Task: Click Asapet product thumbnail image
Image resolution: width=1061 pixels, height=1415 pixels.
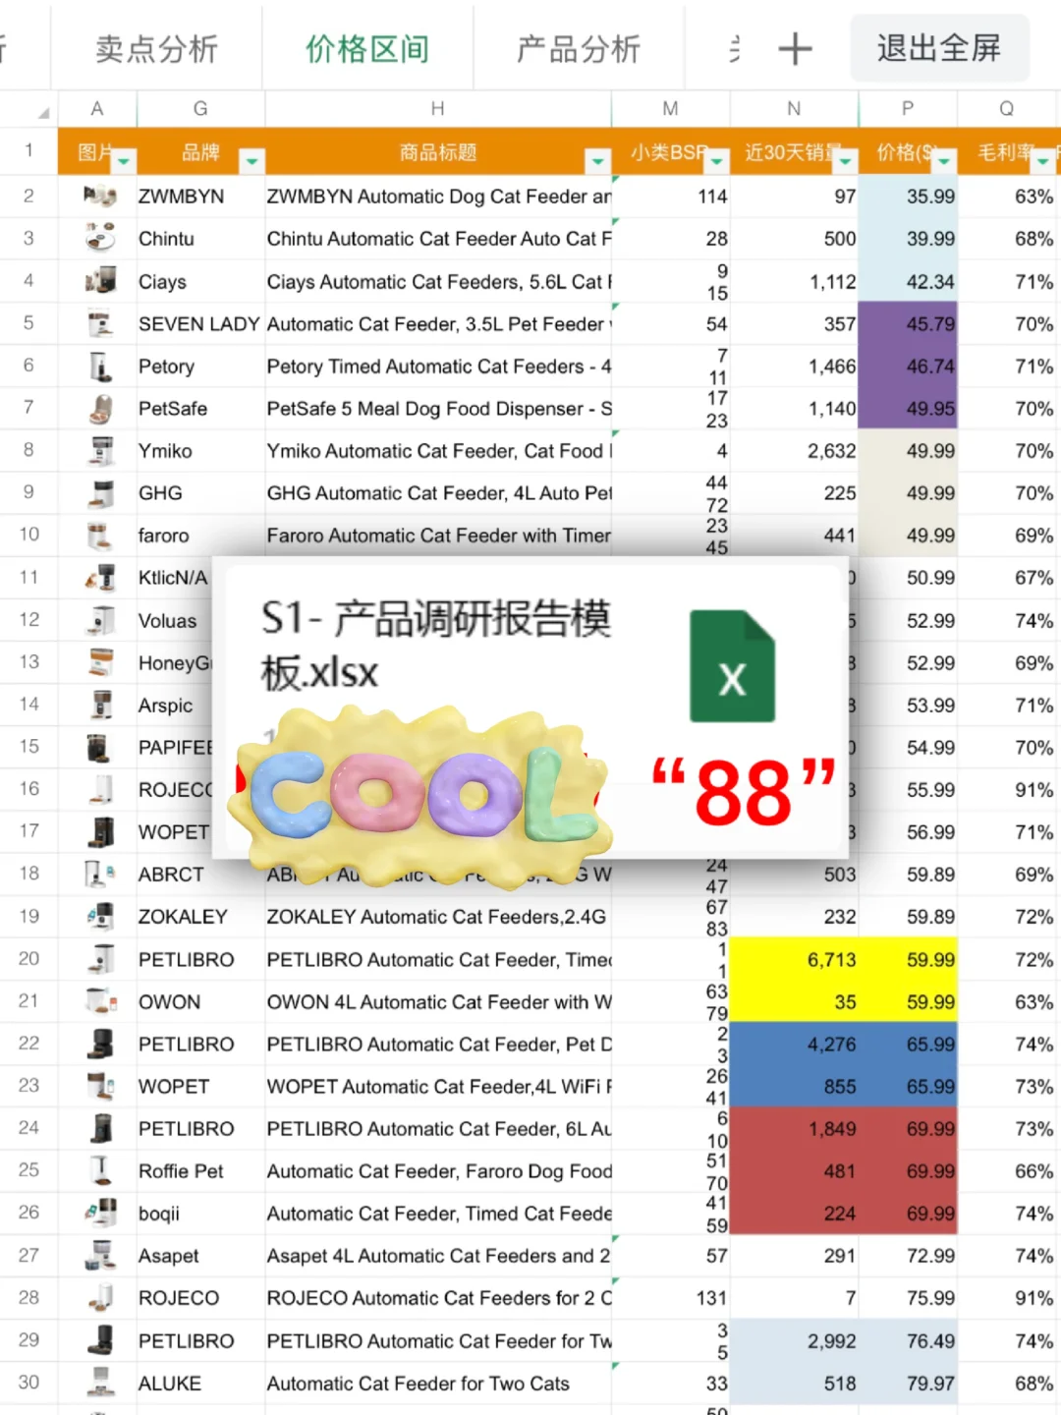Action: pyautogui.click(x=99, y=1256)
